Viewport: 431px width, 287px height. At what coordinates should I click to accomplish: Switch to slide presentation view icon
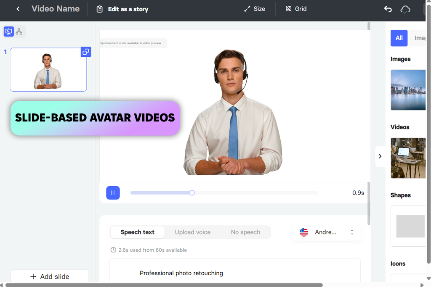click(x=9, y=31)
